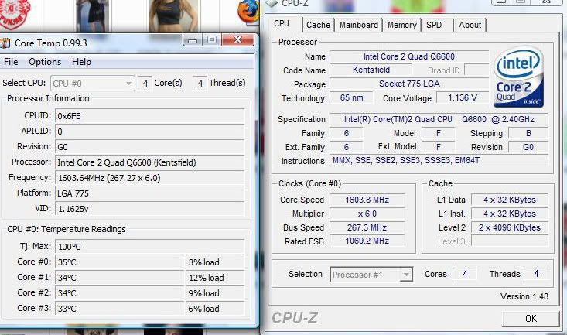Viewport: 567px width, 335px height.
Task: Click the Threads count field in CPU-Z
Action: pyautogui.click(x=536, y=274)
